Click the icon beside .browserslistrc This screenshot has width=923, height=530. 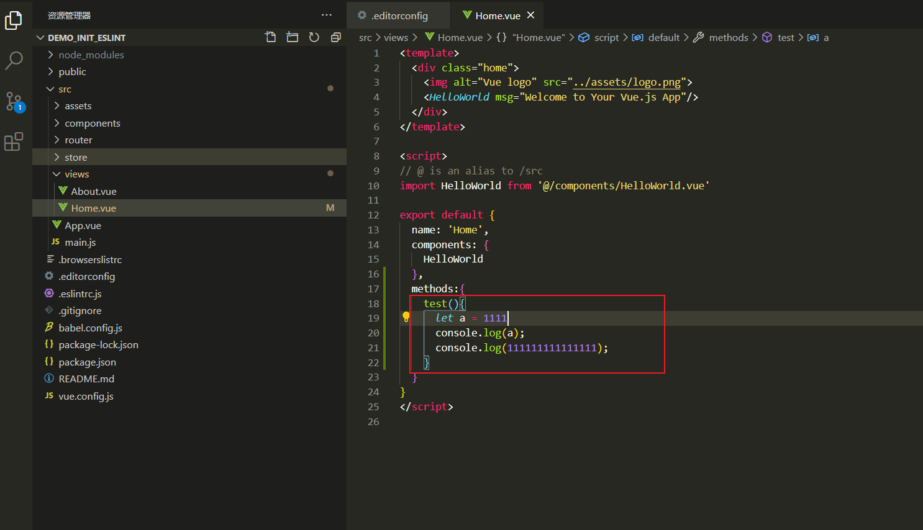50,259
